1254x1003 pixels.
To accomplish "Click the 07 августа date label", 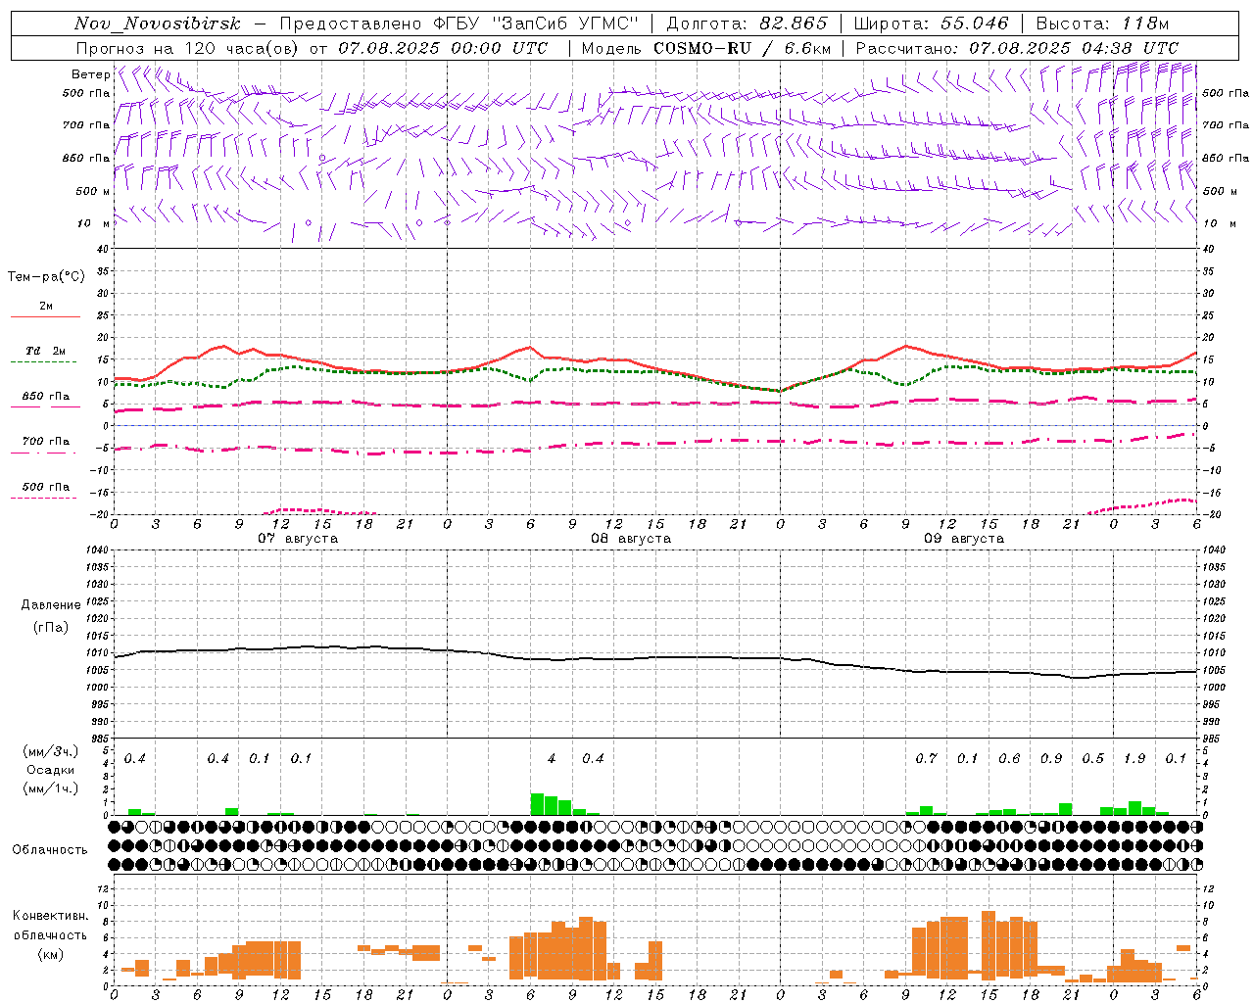I will pyautogui.click(x=298, y=539).
